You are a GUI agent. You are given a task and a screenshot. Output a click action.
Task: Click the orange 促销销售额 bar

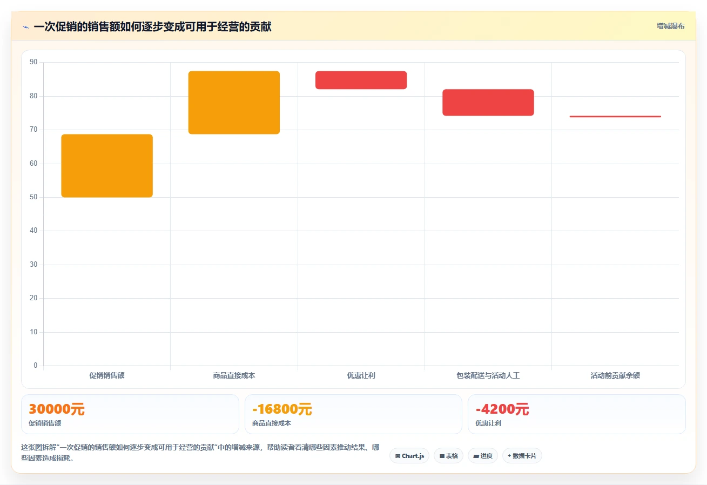107,166
